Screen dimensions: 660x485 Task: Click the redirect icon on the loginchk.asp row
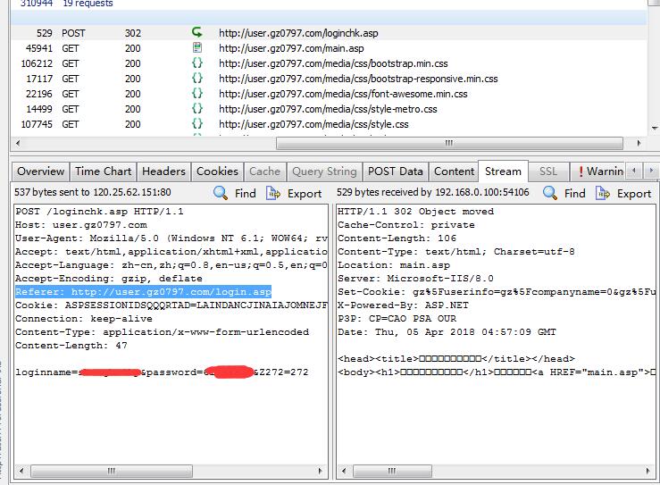coord(197,33)
